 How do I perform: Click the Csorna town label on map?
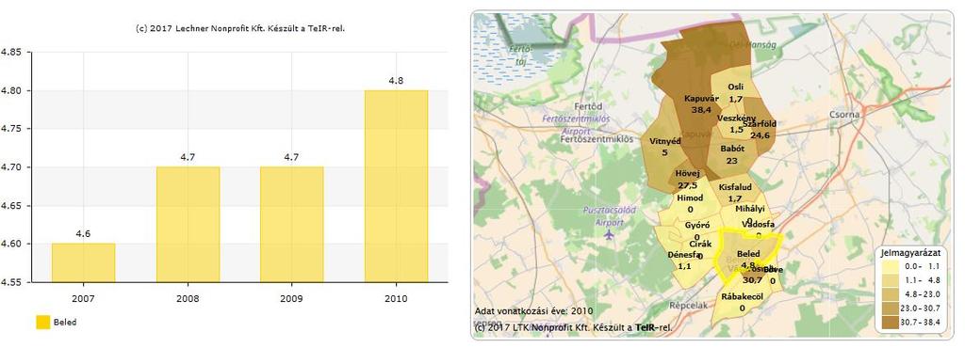[843, 114]
